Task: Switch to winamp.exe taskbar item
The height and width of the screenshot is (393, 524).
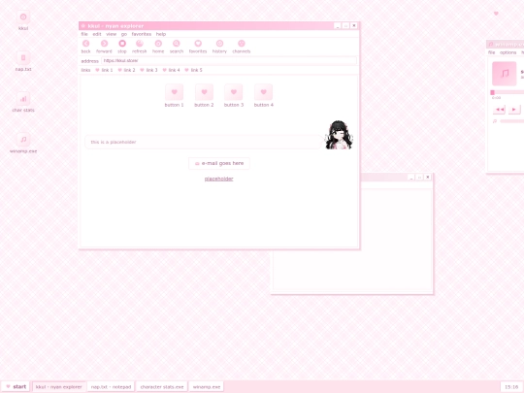Action: 207,386
